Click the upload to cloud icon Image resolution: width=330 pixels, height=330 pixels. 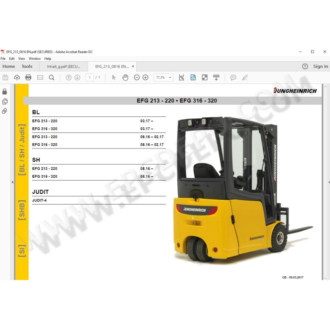tap(17, 78)
